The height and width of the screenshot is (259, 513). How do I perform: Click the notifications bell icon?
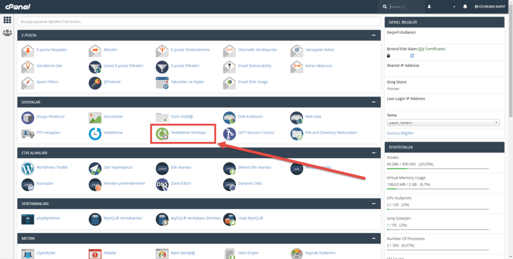pos(465,7)
